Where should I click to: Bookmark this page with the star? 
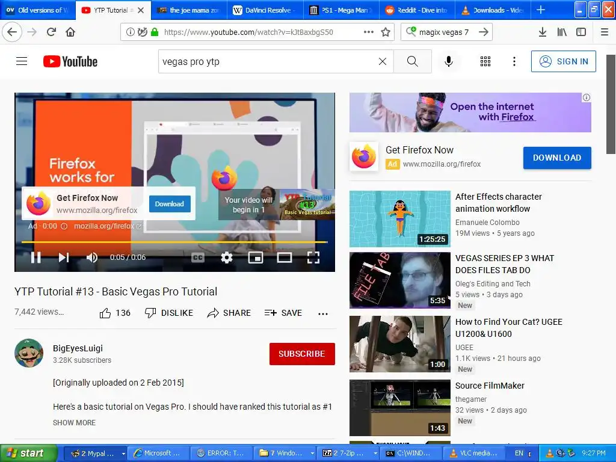pos(386,32)
